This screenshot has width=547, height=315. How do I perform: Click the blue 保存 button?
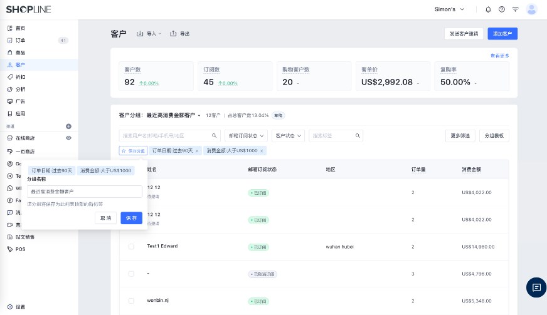click(x=131, y=218)
